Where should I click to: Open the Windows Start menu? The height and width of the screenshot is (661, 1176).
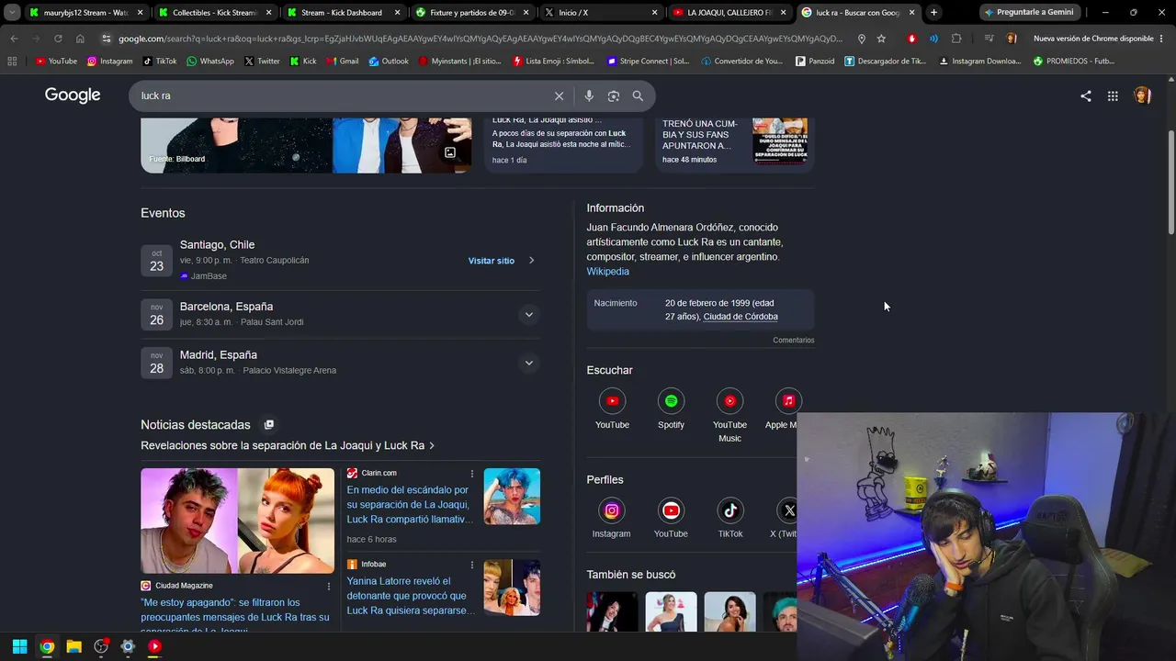pos(19,646)
